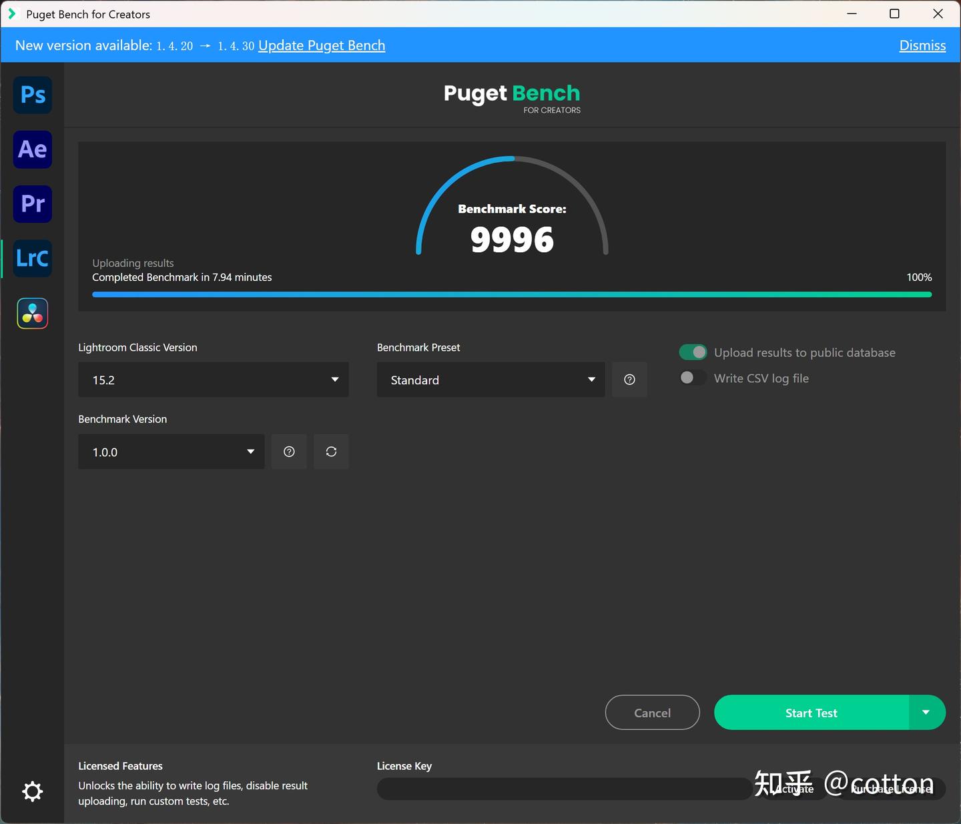Select Lightroom Classic benchmark icon
Viewport: 961px width, 824px height.
(33, 258)
